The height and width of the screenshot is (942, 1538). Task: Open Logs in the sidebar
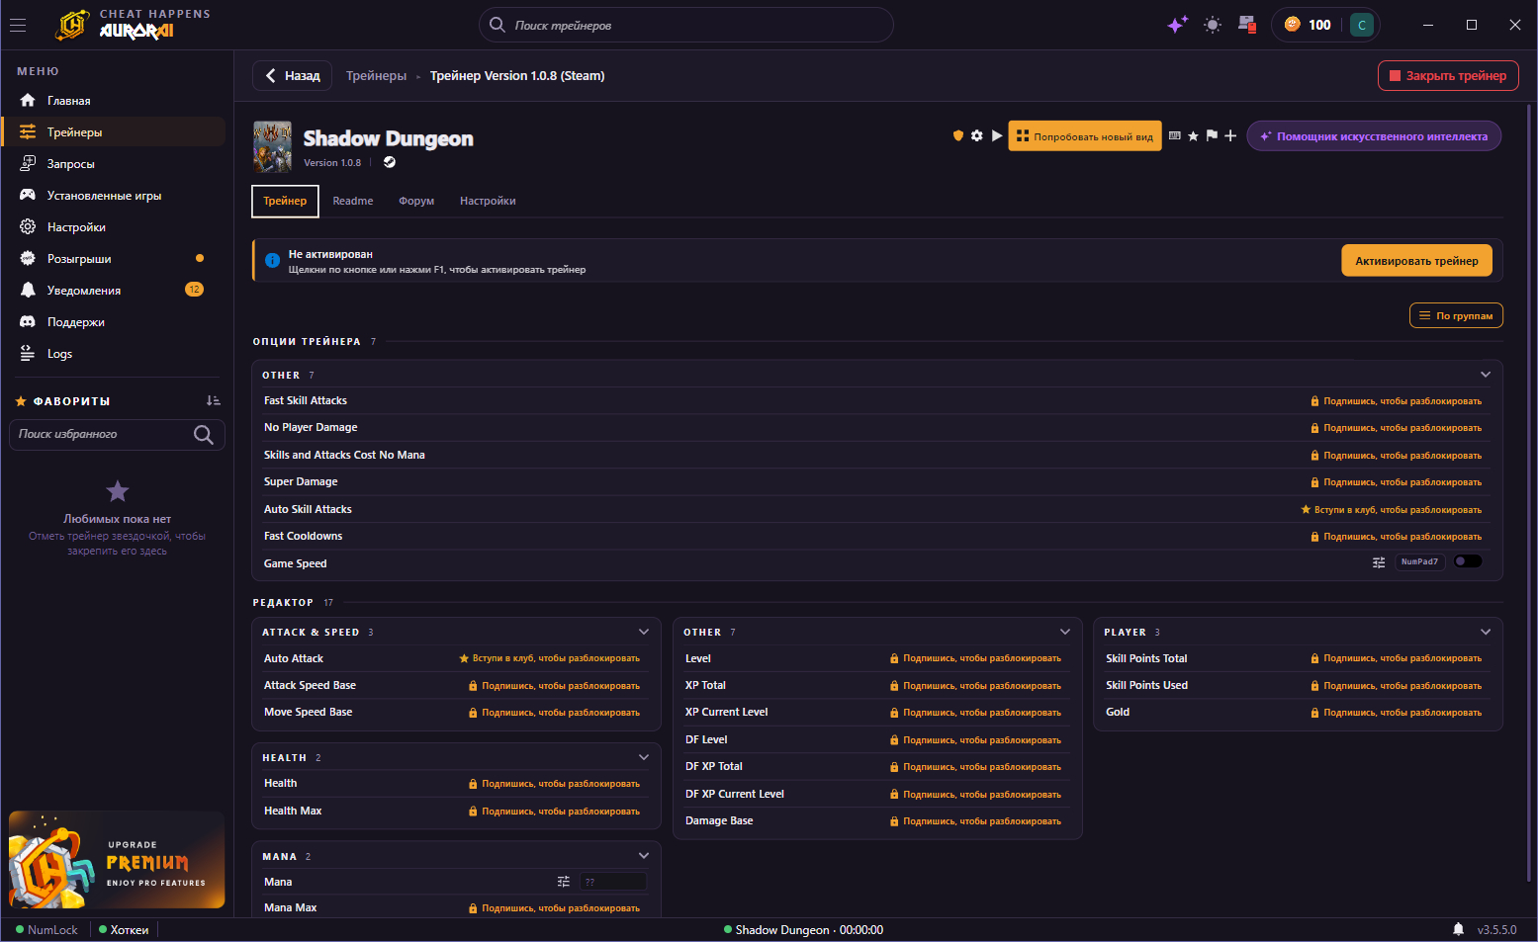coord(114,354)
